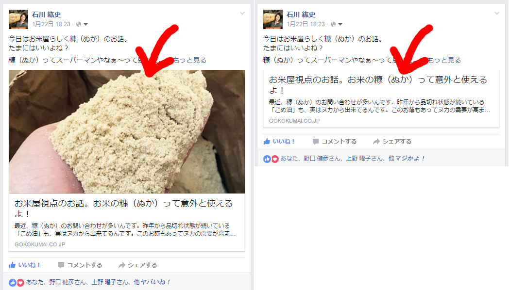Image resolution: width=510 pixels, height=290 pixels.
Task: Click もっと見る link on right post
Action: pos(444,60)
